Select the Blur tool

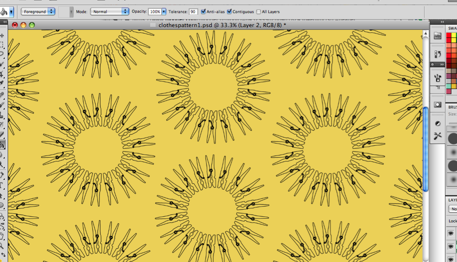(x=2, y=154)
